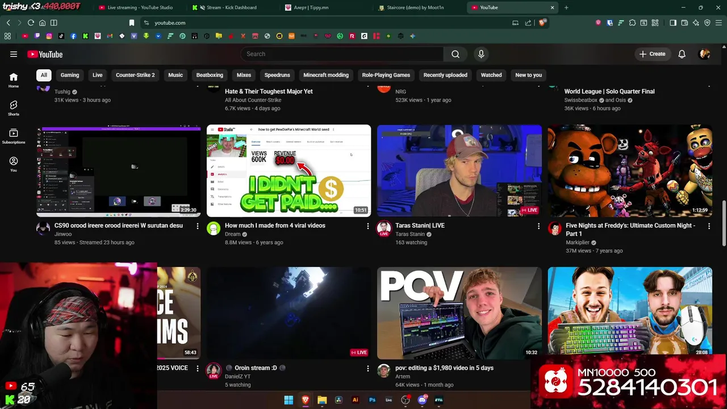
Task: Open the POV editing video thumbnail
Action: [x=459, y=313]
